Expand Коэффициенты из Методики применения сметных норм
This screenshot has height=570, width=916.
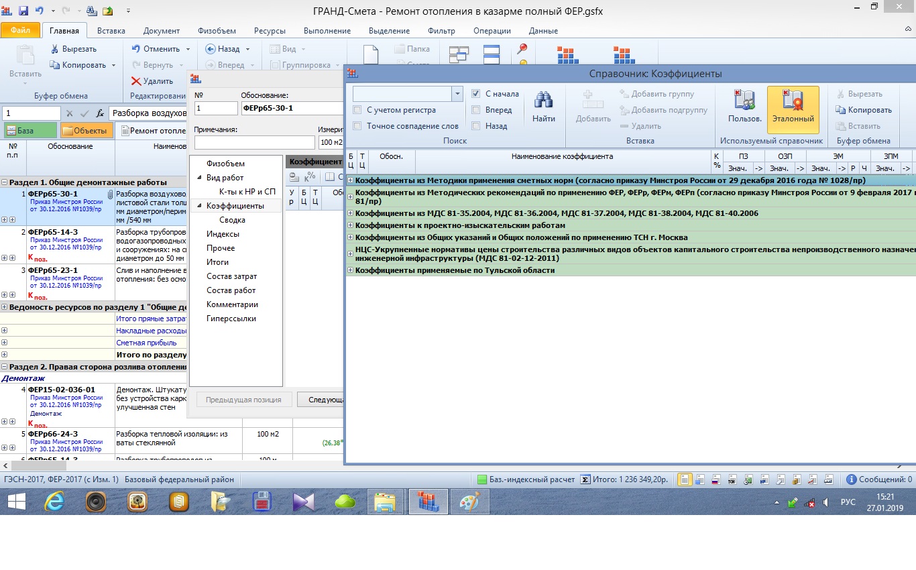(x=350, y=180)
